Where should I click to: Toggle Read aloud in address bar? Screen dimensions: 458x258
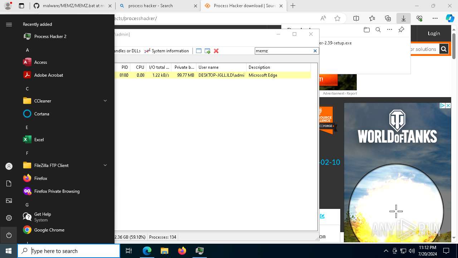(323, 18)
